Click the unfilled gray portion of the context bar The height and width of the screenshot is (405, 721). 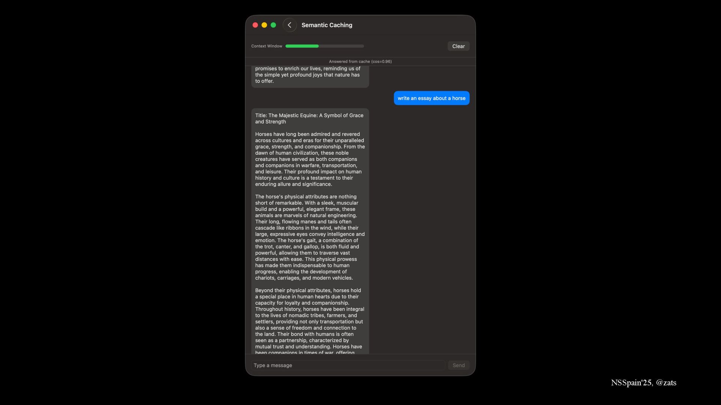(341, 46)
